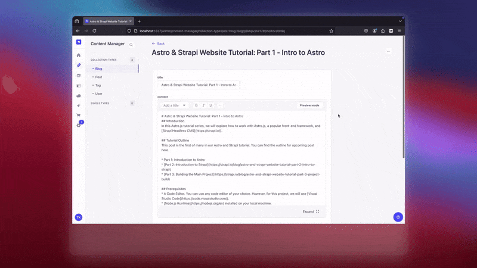This screenshot has width=477, height=268.
Task: Open the Content-Type Builder layout icon
Action: (79, 86)
